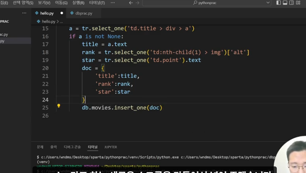Go back with the left arrow
306x173 pixels.
131,3
